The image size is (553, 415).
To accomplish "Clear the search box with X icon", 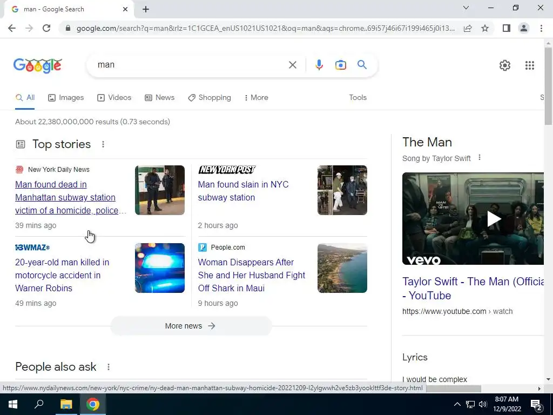I will (292, 65).
